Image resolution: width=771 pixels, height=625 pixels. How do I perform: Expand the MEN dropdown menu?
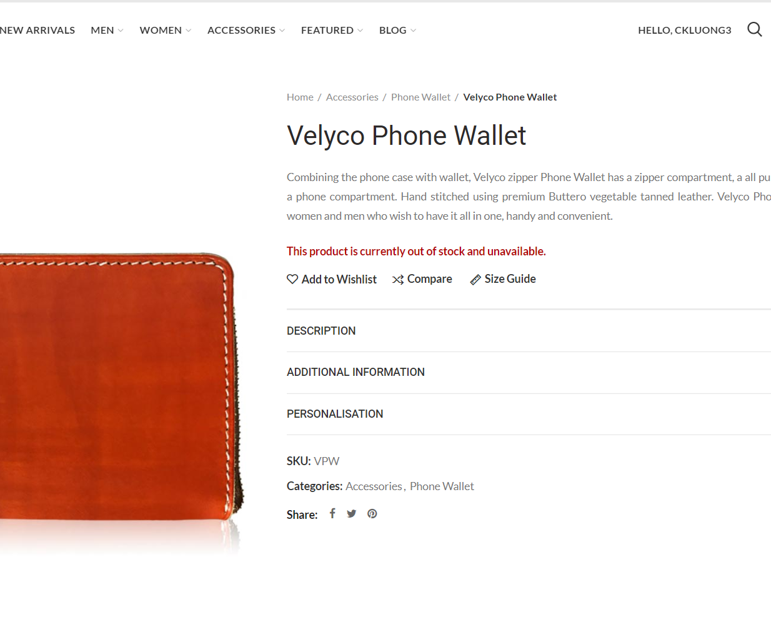tap(107, 30)
